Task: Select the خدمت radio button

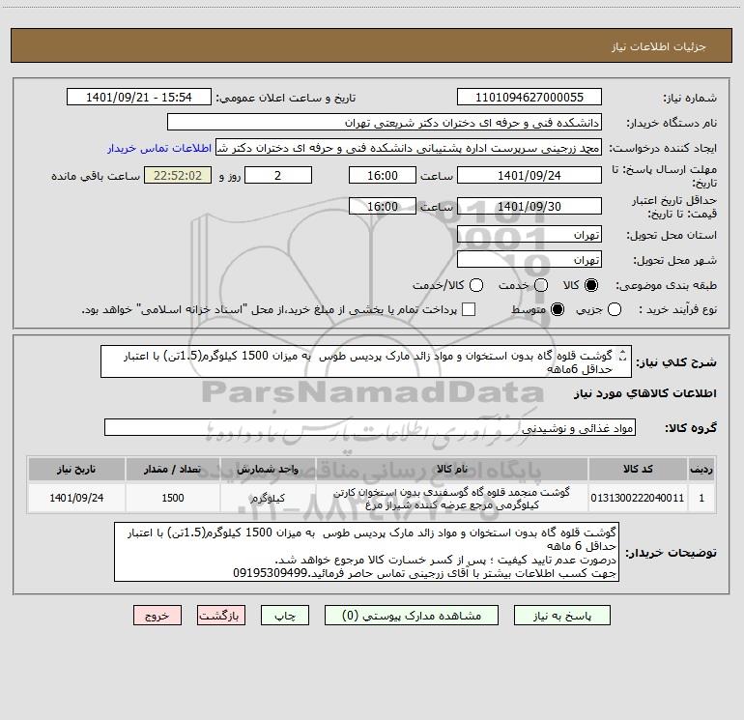Action: pyautogui.click(x=541, y=285)
